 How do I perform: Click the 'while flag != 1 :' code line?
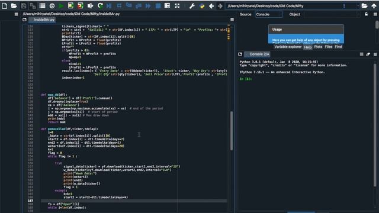(63, 156)
